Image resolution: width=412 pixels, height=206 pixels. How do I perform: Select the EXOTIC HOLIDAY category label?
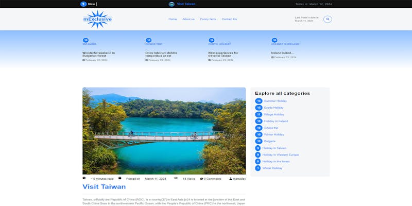pos(220,44)
